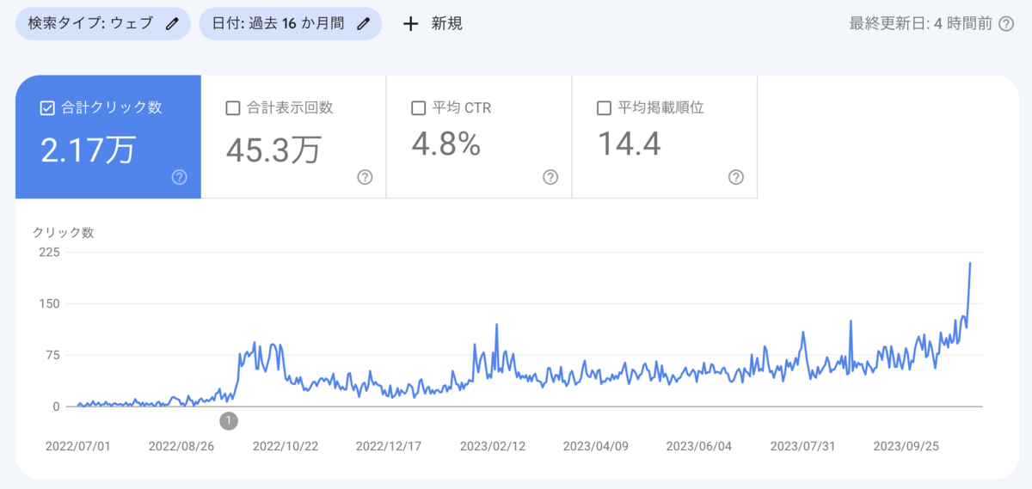Select the 14.4 average position value
This screenshot has height=489, width=1032.
pyautogui.click(x=630, y=145)
